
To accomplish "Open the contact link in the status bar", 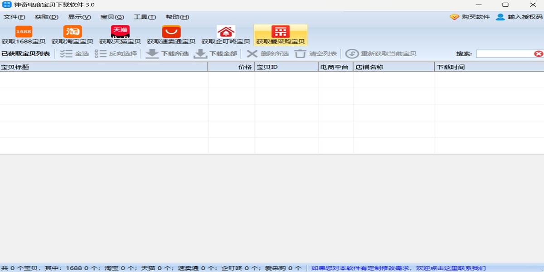I will pos(398,267).
